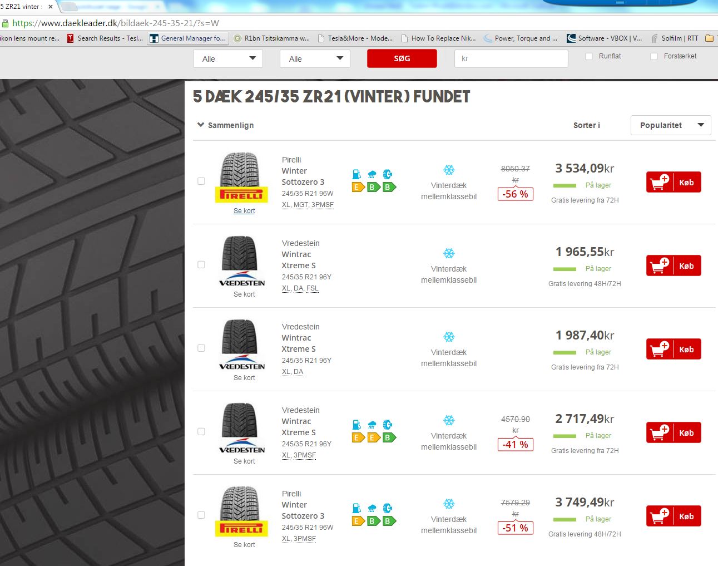Click Vredestein logo in 2 717,49kr row
The width and height of the screenshot is (718, 566).
click(241, 445)
